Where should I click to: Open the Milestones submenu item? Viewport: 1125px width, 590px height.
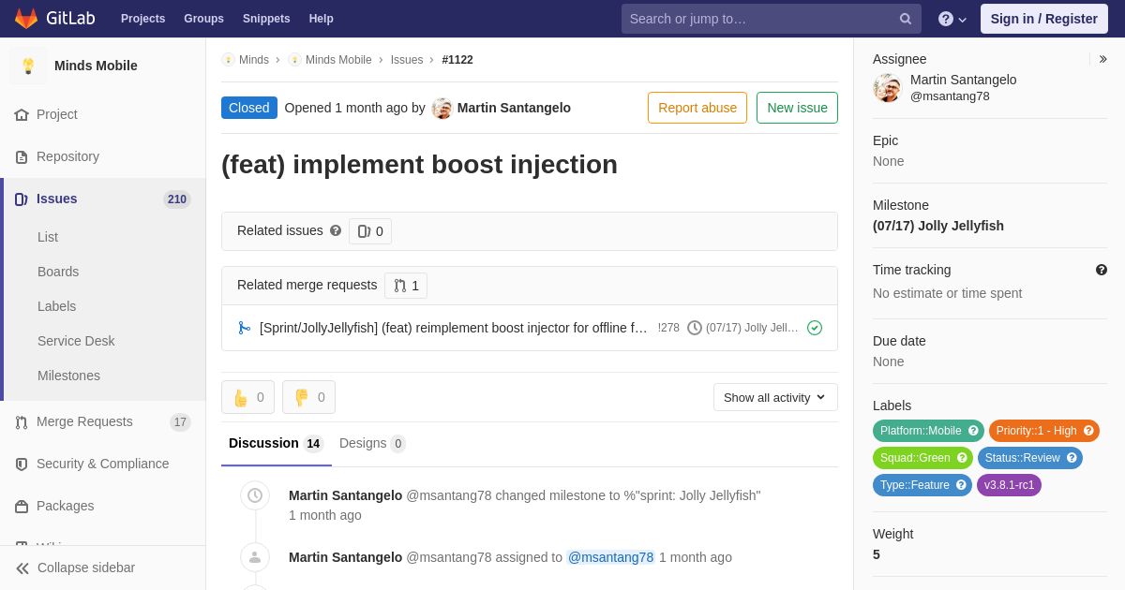point(68,376)
